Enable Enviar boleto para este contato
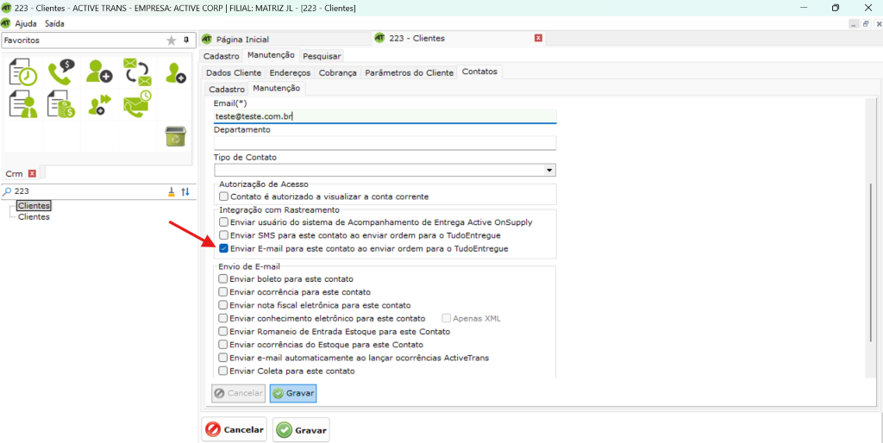Image resolution: width=883 pixels, height=443 pixels. click(224, 279)
